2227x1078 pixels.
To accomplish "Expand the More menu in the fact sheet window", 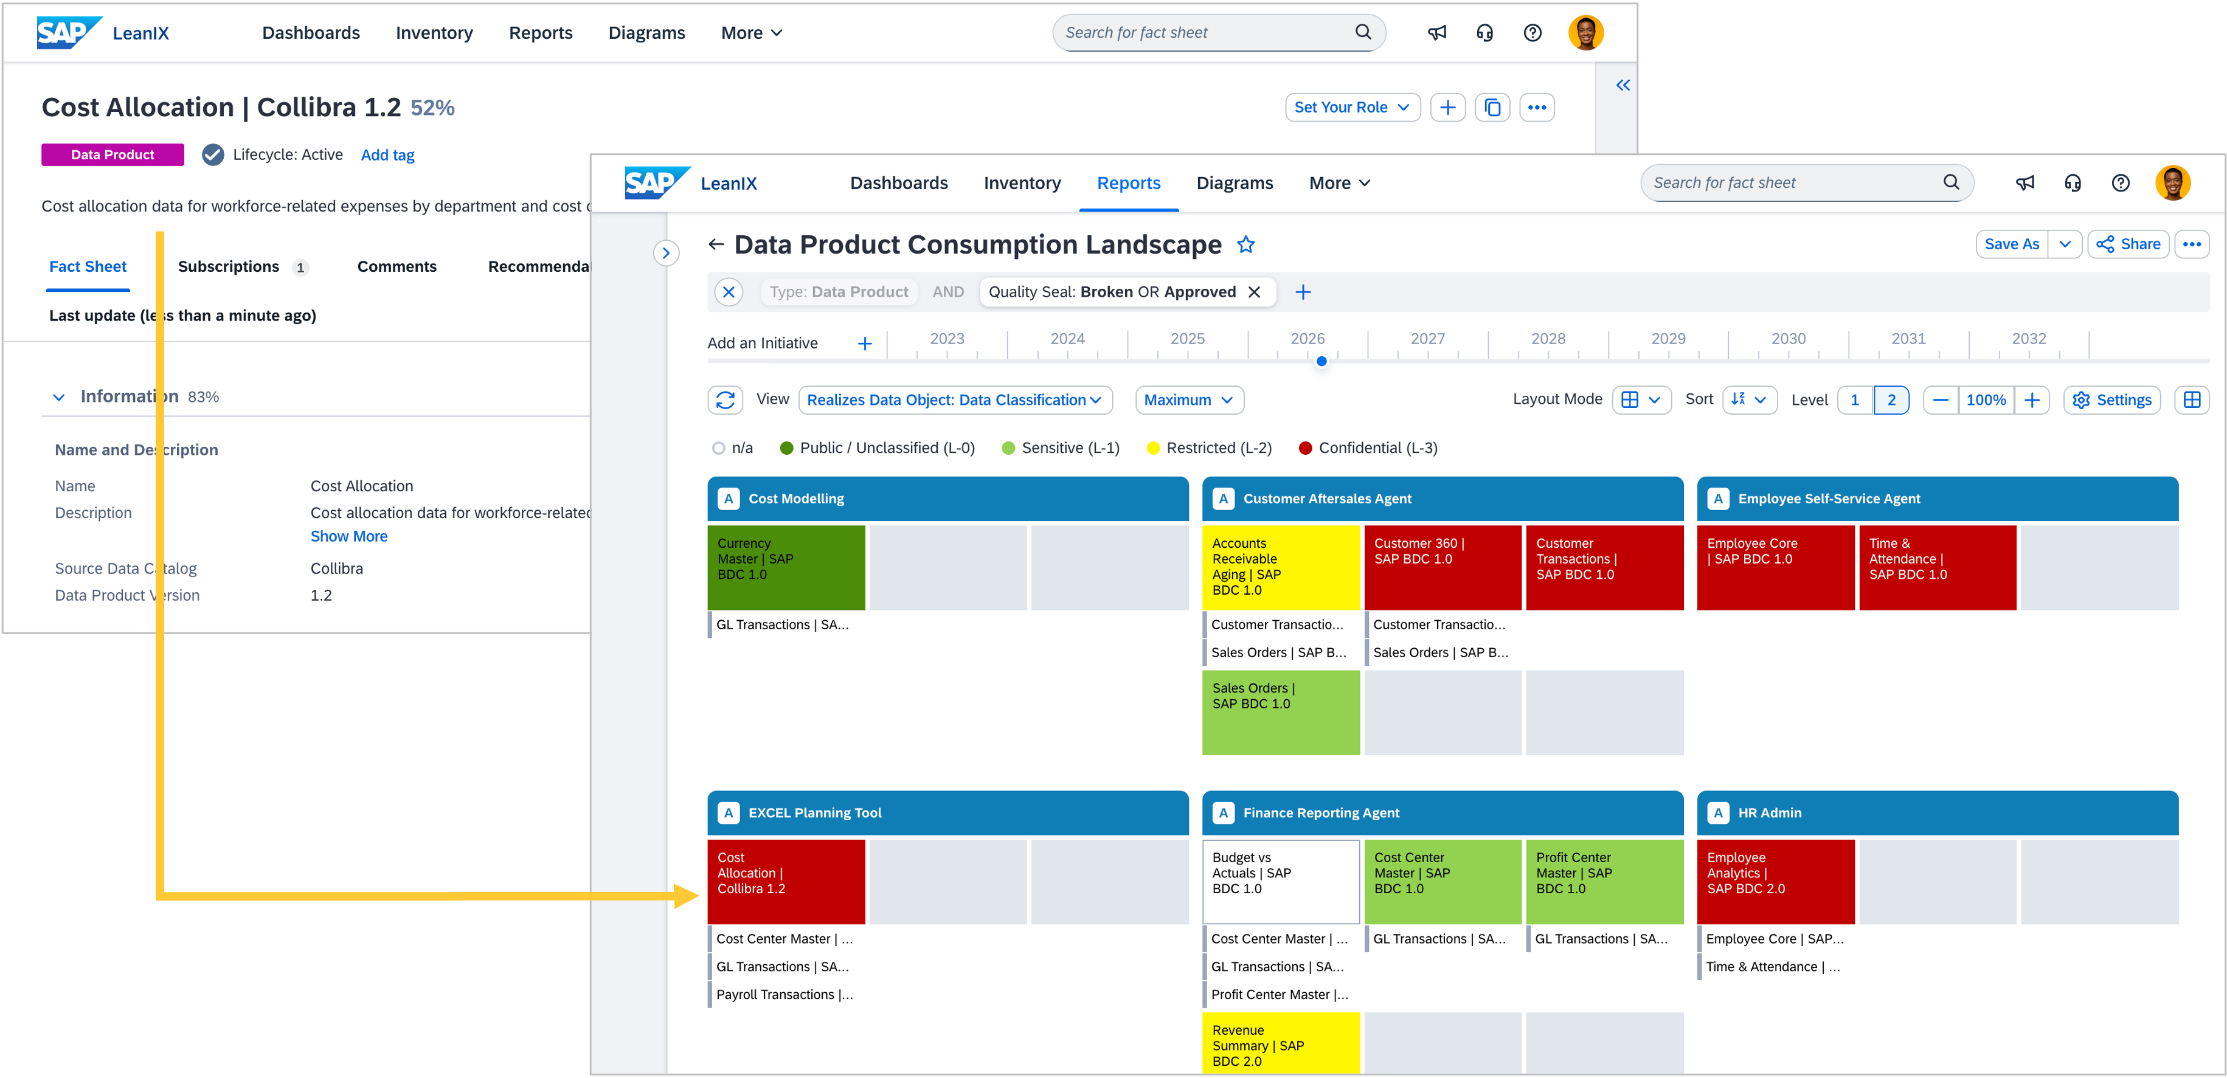I will 751,33.
